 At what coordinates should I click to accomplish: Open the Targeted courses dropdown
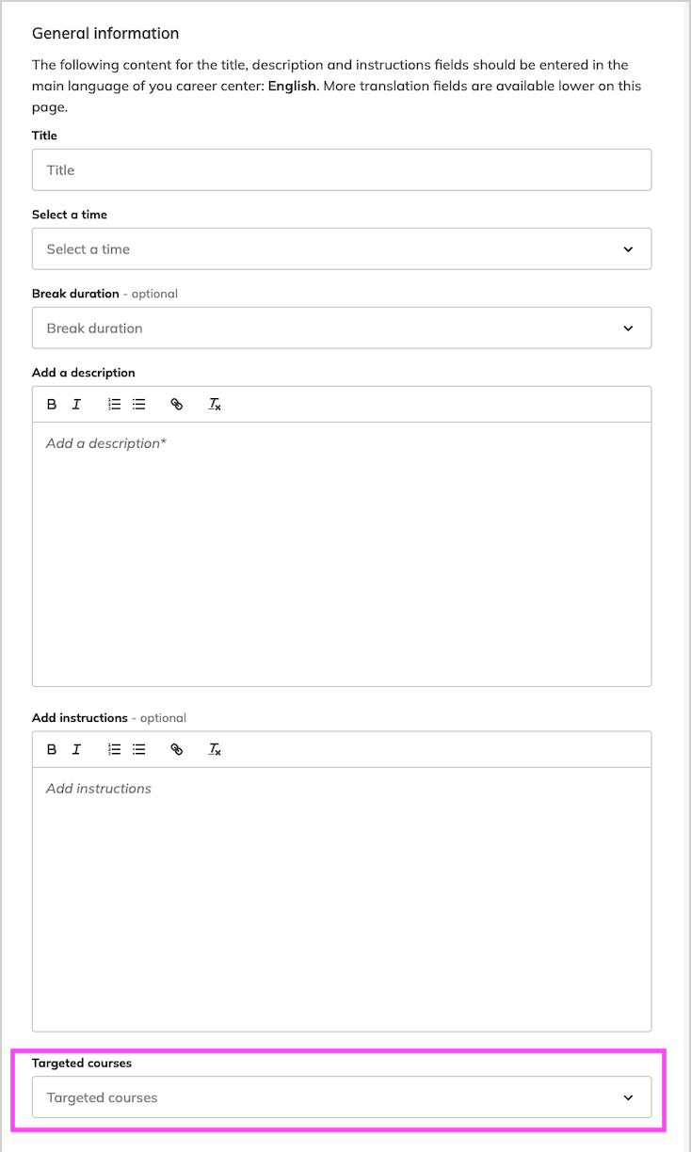(x=341, y=1097)
